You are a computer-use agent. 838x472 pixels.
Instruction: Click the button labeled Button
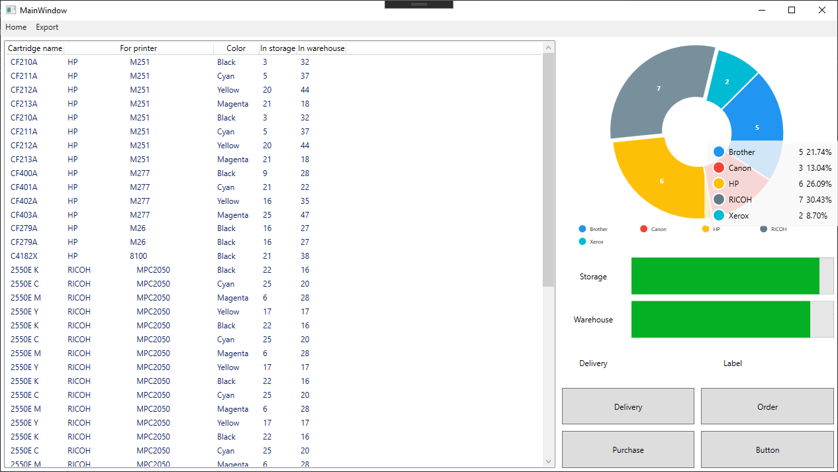(x=767, y=449)
